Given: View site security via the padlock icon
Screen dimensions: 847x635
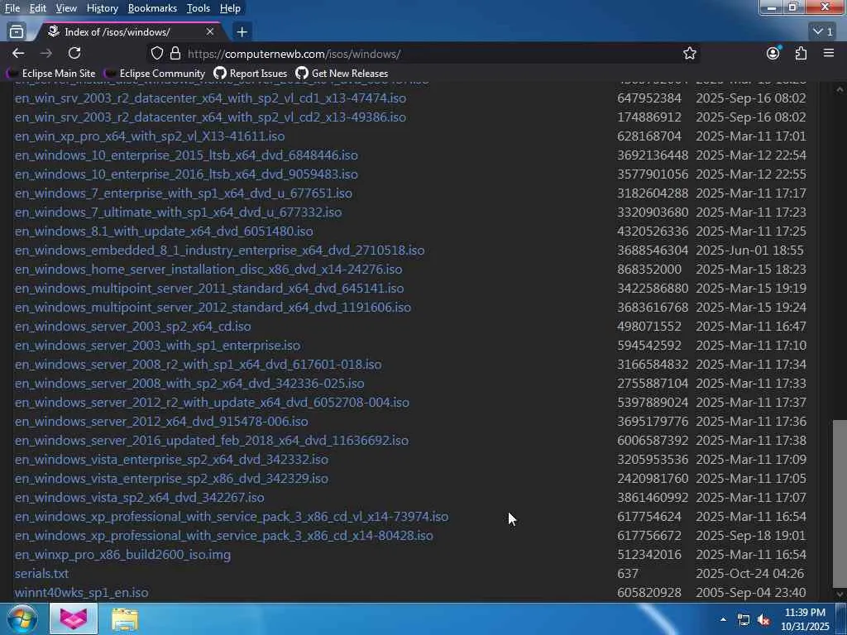Looking at the screenshot, I should point(175,53).
